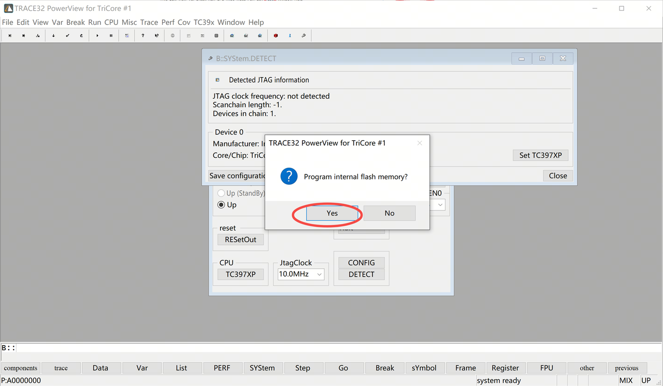Click the curved-arrow toolbar icon
The image size is (663, 386).
81,36
